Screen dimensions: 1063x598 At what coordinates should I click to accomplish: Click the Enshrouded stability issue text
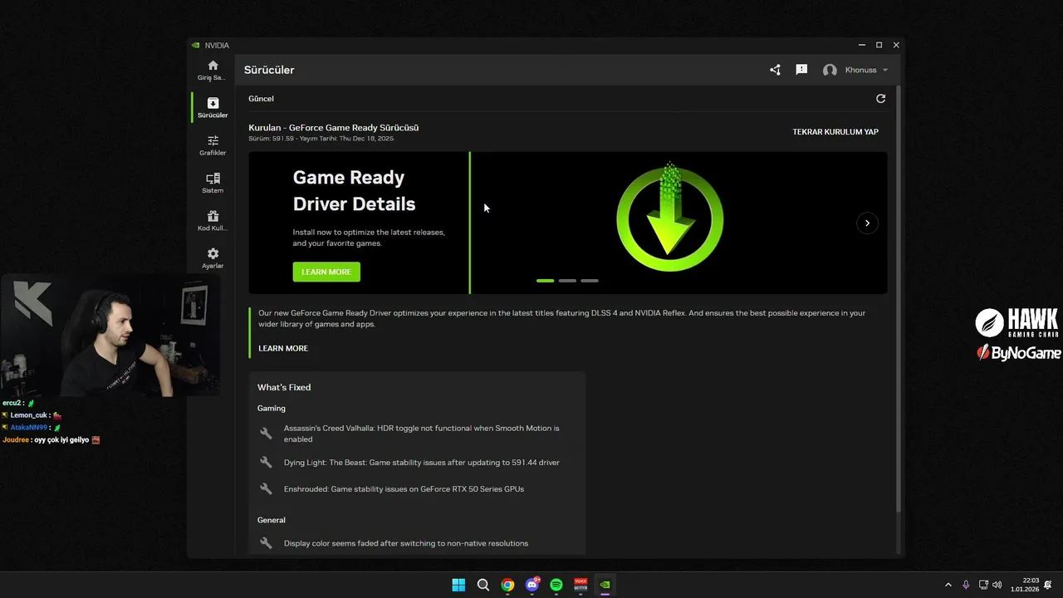pyautogui.click(x=404, y=489)
